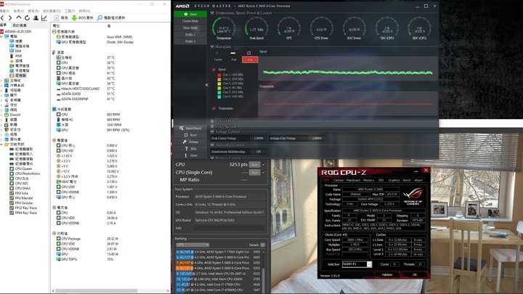Select Game Mode in Ryzen Master

click(190, 28)
